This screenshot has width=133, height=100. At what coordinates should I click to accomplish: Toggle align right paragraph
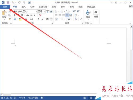(x=64, y=15)
